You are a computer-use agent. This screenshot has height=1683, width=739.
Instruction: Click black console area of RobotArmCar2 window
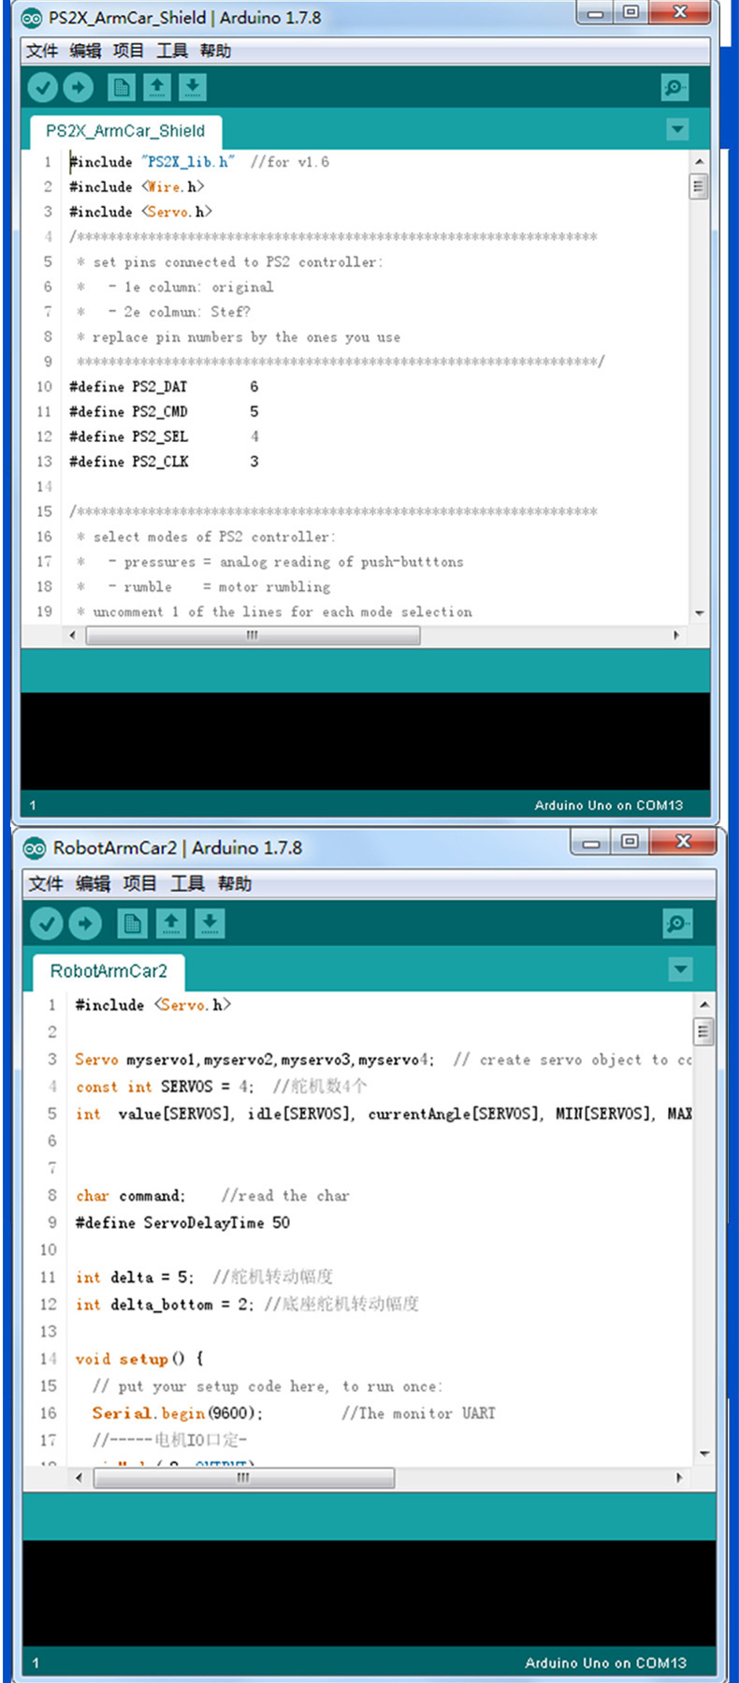[369, 1593]
